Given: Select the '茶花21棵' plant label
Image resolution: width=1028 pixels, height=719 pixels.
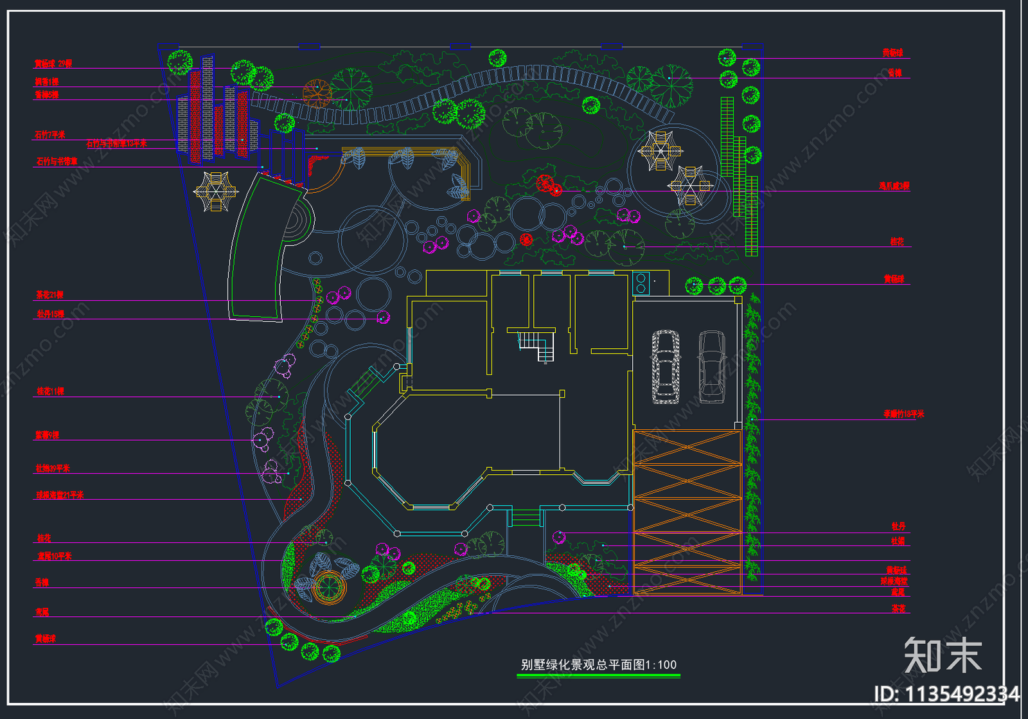Looking at the screenshot, I should pos(50,295).
